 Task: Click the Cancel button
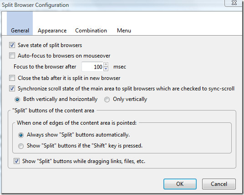point(219,184)
